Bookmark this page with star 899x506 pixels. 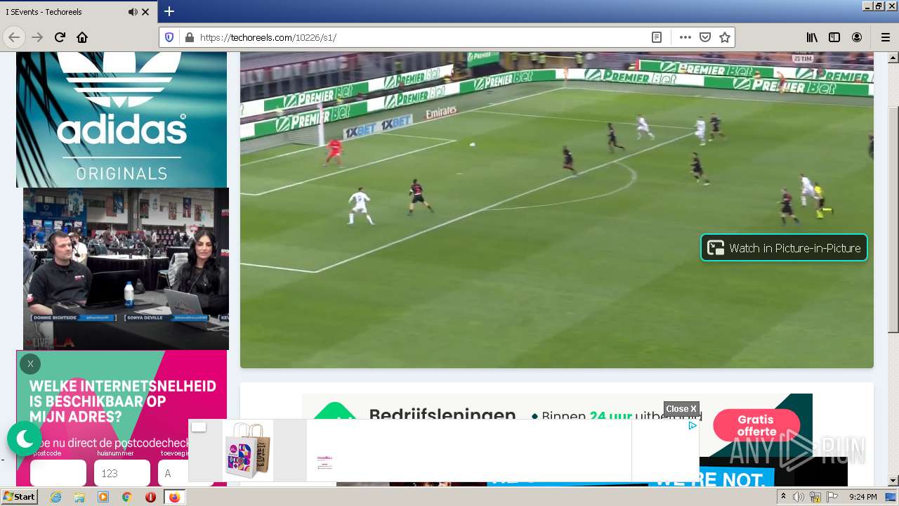point(725,37)
